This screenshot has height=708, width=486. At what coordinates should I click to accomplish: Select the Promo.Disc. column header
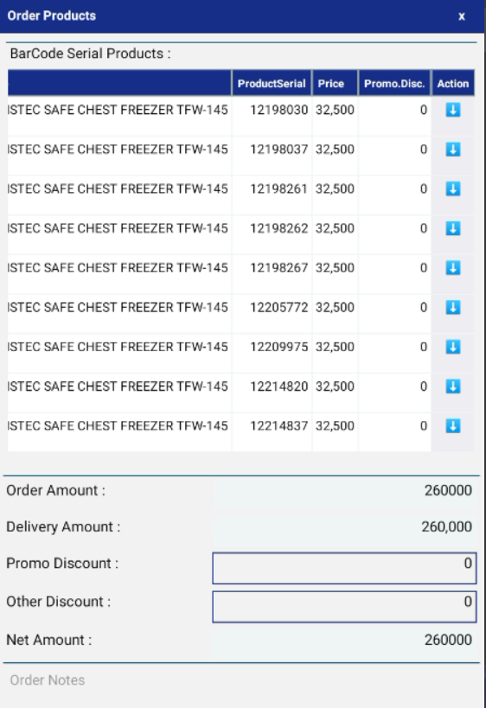pos(394,84)
